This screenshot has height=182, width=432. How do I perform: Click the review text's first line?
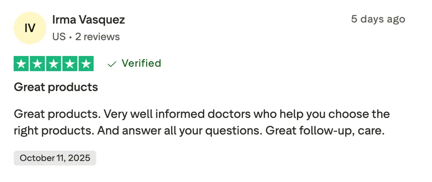[x=202, y=114]
